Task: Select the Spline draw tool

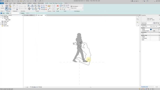Action: (x=68, y=7)
